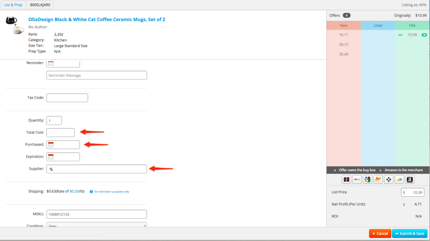The image size is (430, 241).
Task: Open the CamelCamelCamel camel icon
Action: click(x=378, y=180)
